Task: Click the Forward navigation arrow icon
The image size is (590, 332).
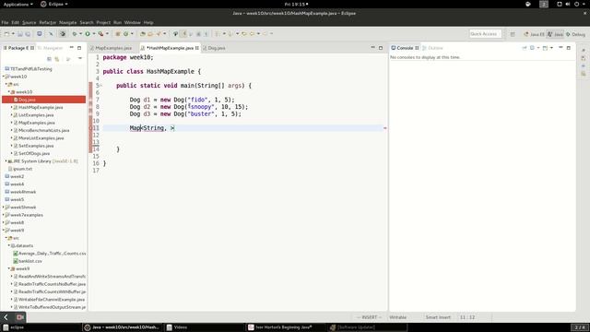Action: click(x=265, y=34)
